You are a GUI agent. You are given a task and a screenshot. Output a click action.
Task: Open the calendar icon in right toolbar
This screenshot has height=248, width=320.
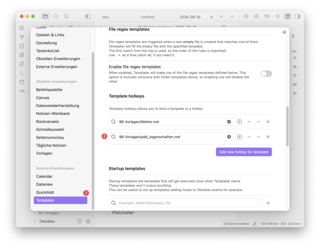288,16
